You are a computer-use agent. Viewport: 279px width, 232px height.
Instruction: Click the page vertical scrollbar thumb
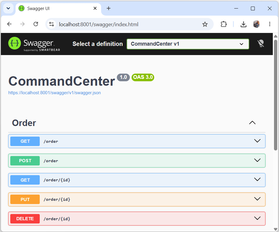click(x=275, y=95)
